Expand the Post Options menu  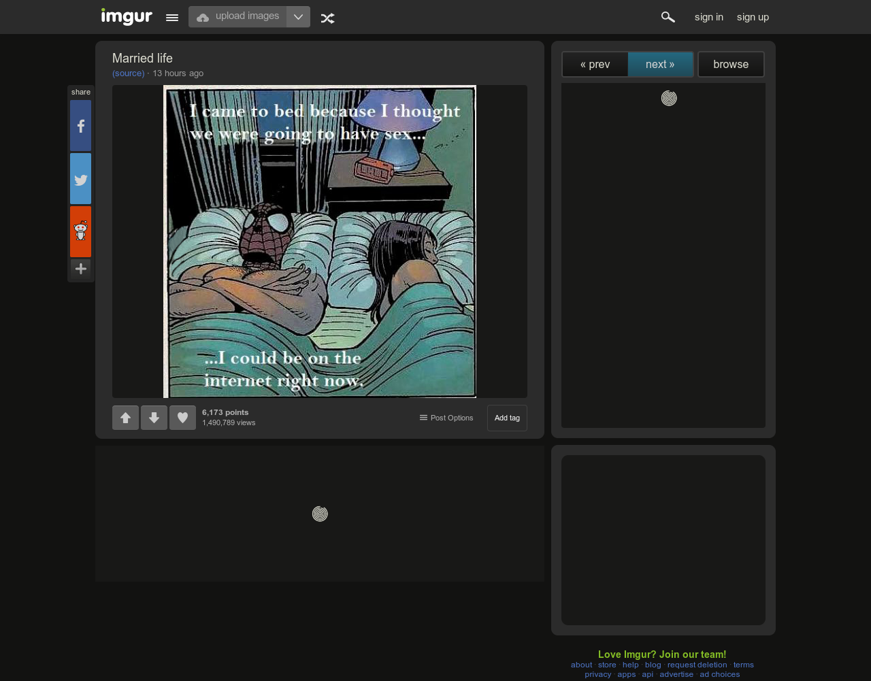coord(446,418)
